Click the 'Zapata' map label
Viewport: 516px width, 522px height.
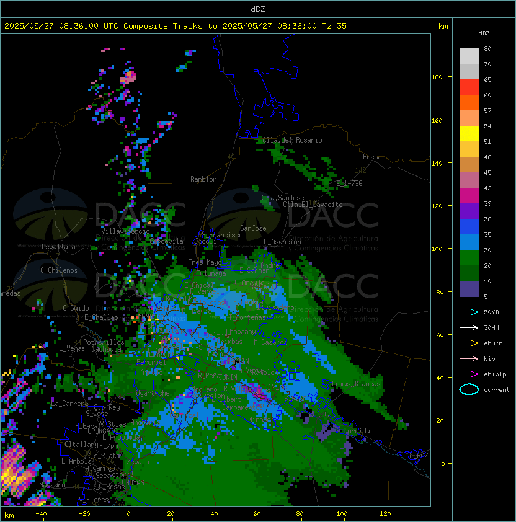pos(138,462)
